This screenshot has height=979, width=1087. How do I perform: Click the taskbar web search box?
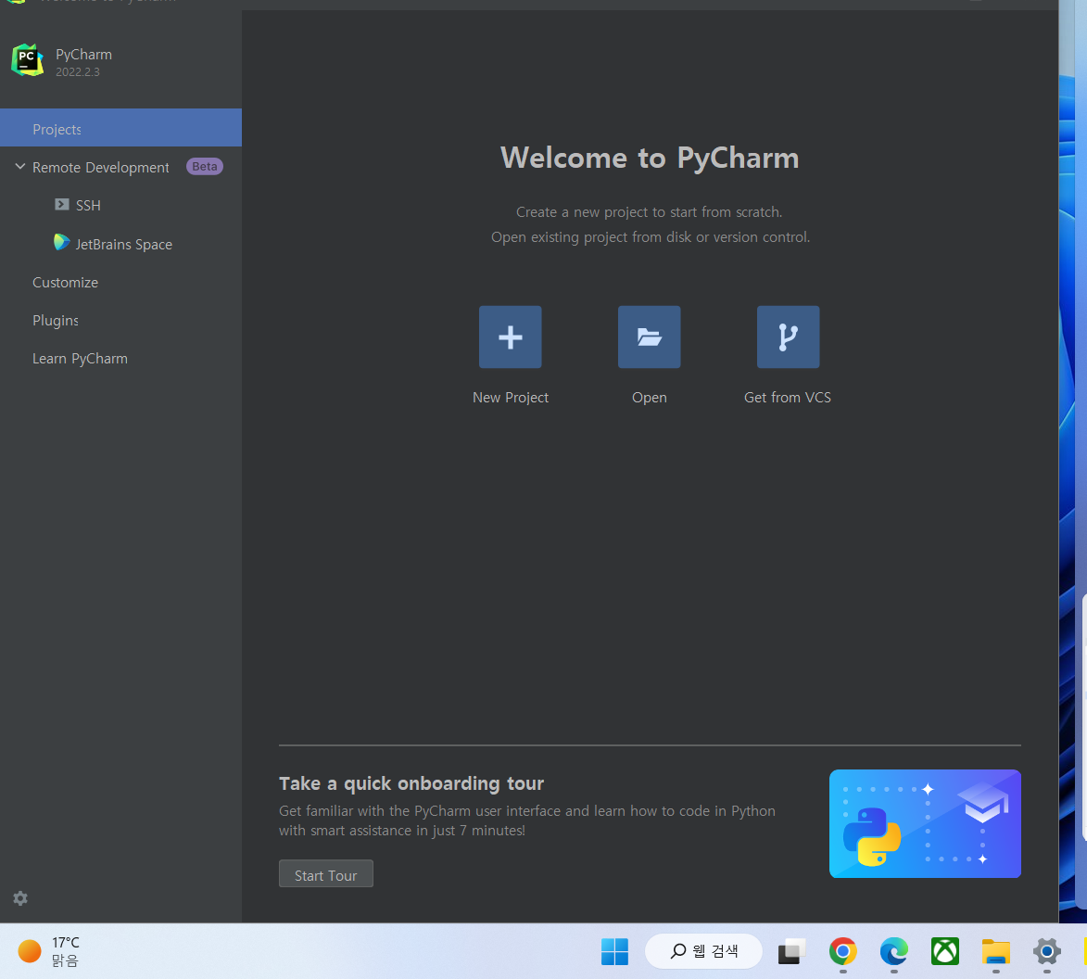pyautogui.click(x=703, y=951)
